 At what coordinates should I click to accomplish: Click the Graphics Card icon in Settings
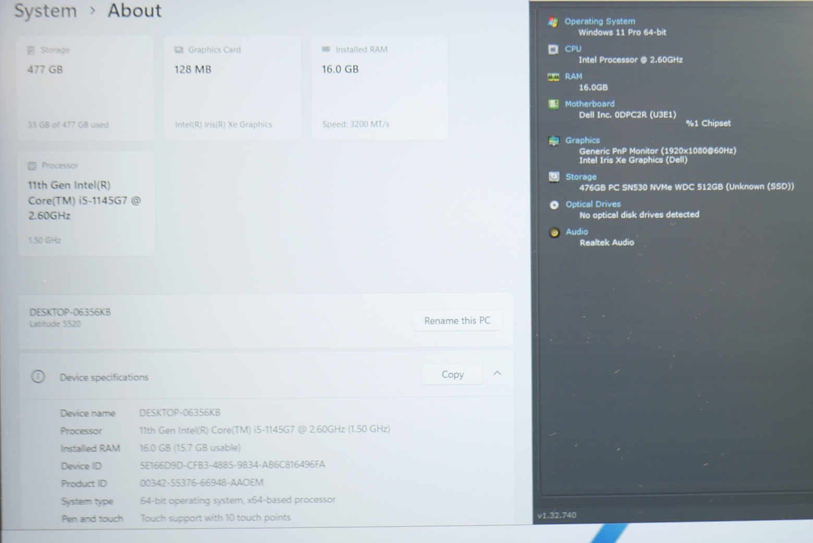(179, 50)
